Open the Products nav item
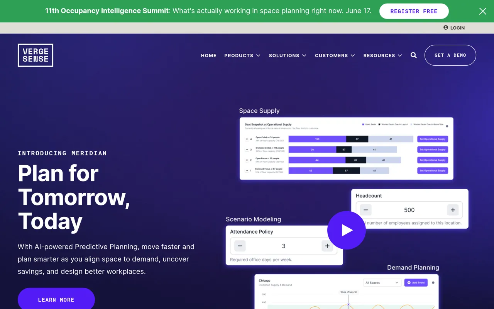This screenshot has width=494, height=309. pos(239,55)
